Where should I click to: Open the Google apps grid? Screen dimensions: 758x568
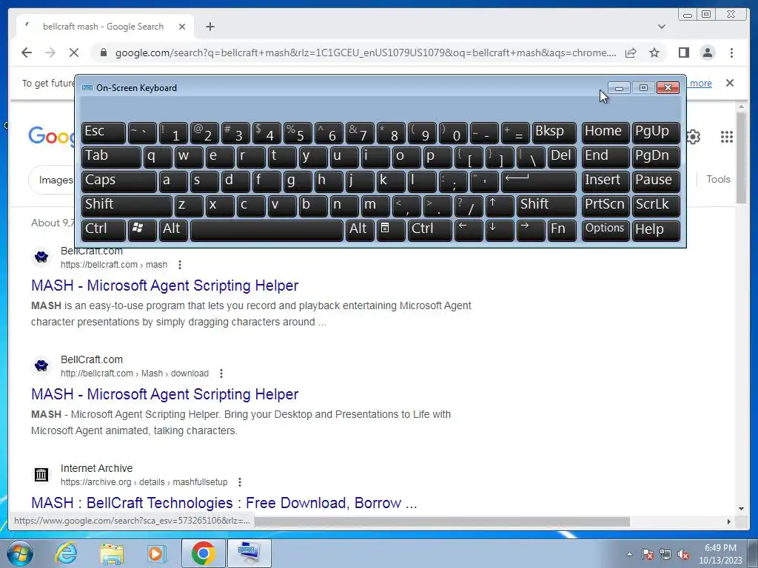tap(727, 137)
